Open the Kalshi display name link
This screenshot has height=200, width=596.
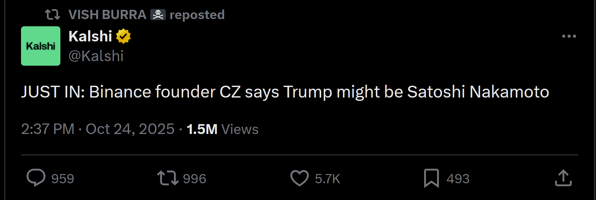[90, 36]
